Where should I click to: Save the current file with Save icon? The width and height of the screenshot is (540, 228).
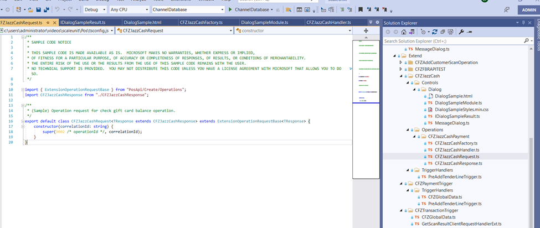[38, 9]
